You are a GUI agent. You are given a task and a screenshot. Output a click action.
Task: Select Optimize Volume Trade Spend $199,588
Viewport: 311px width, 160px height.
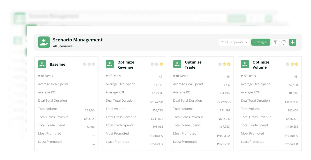pyautogui.click(x=292, y=127)
